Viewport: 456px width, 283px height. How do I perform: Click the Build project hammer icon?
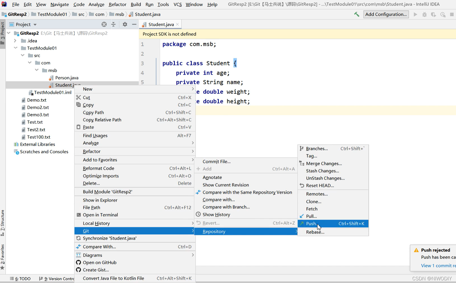[x=357, y=14]
